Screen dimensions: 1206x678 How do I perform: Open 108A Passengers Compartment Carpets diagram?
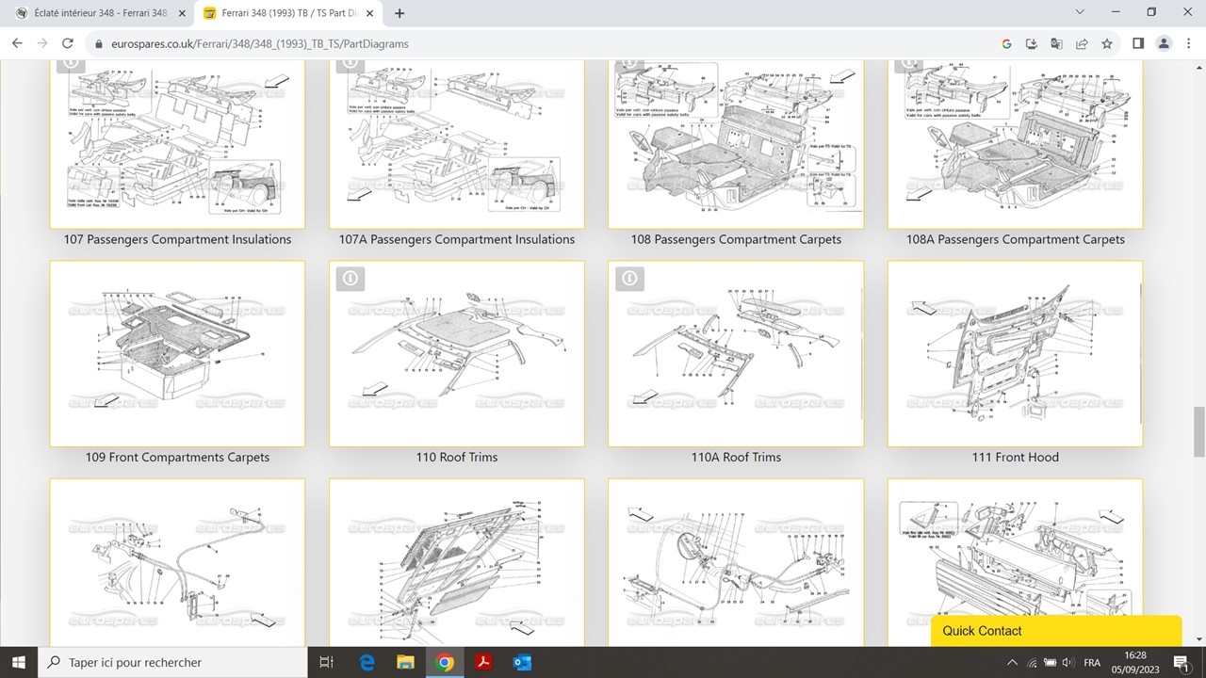point(1016,144)
